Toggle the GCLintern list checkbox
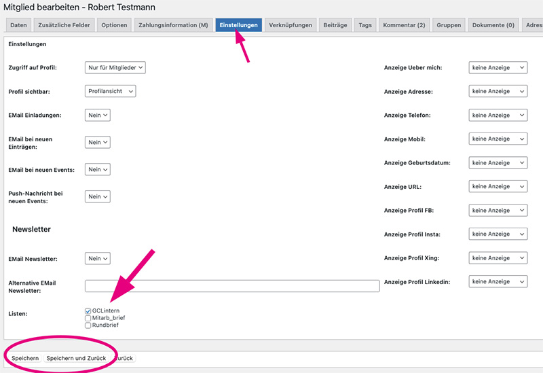 pyautogui.click(x=88, y=311)
